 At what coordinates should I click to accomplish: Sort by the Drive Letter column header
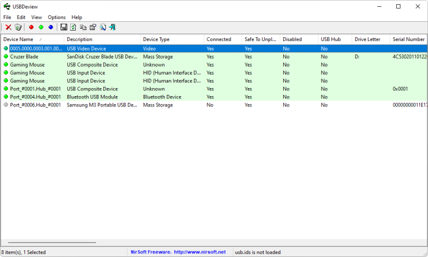tap(371, 39)
